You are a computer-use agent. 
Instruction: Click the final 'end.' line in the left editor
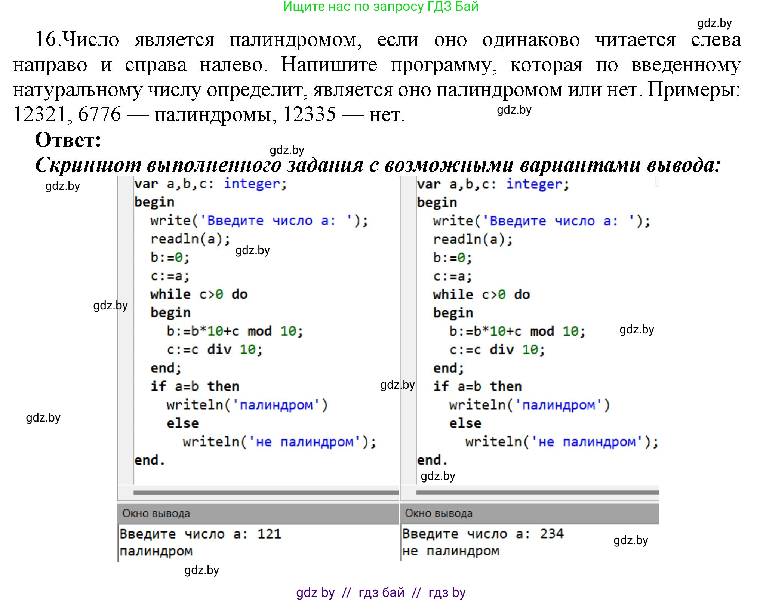[150, 460]
